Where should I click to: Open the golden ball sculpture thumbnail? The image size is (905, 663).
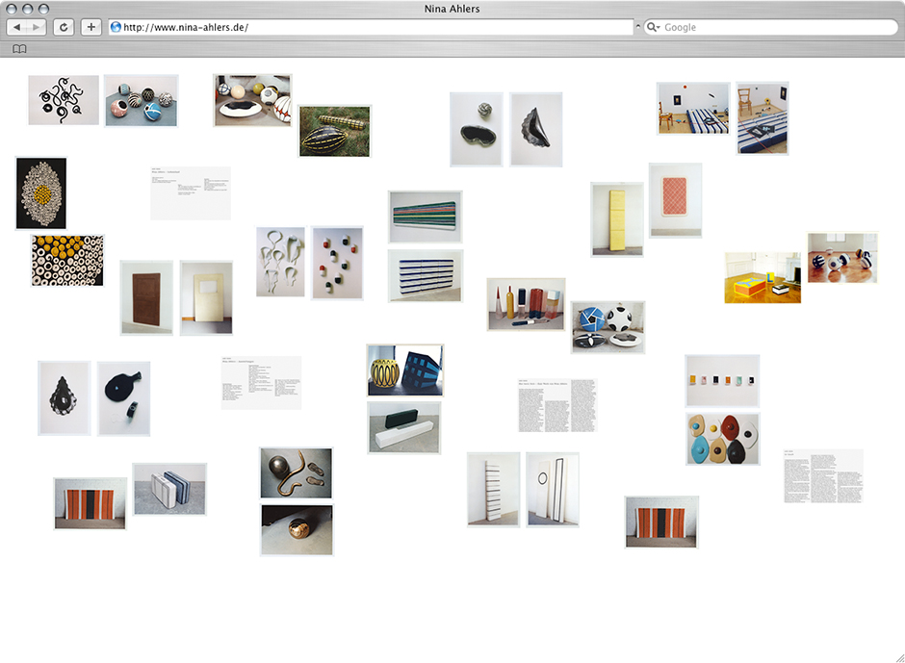pos(297,529)
